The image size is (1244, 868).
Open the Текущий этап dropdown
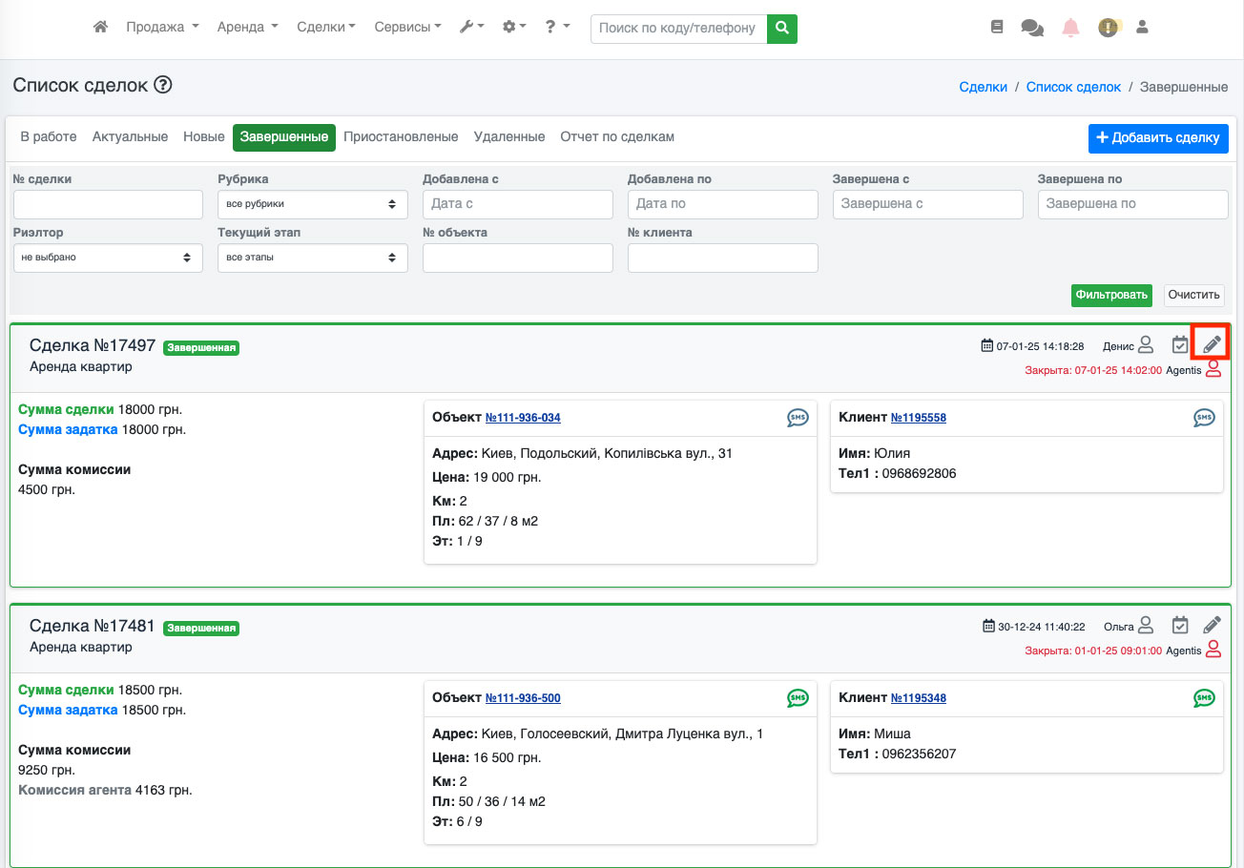[x=312, y=258]
